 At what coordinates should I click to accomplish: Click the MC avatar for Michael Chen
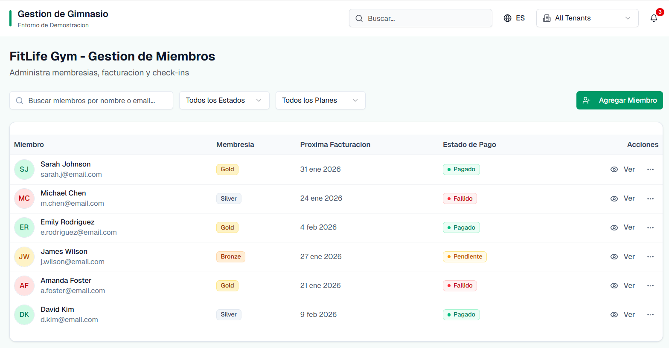pyautogui.click(x=24, y=198)
